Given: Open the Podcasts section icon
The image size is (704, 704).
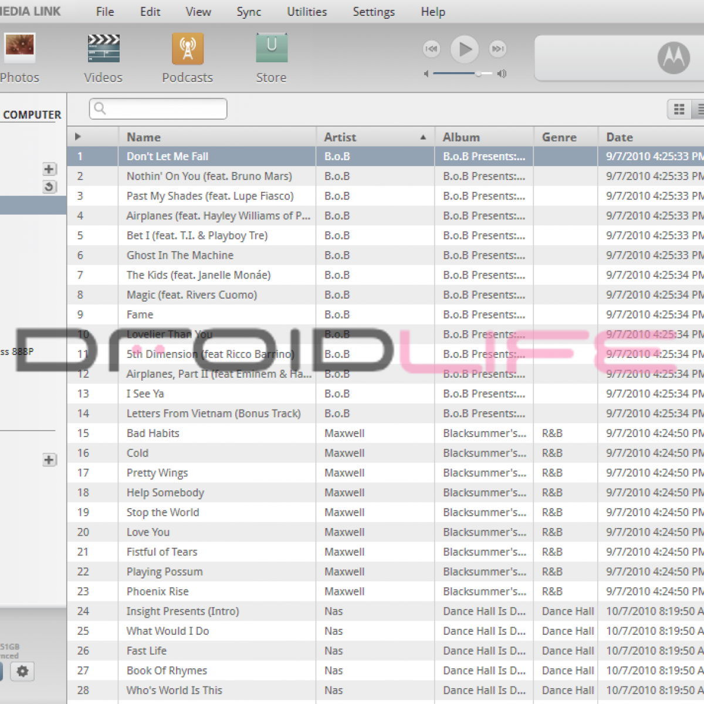Looking at the screenshot, I should click(188, 49).
